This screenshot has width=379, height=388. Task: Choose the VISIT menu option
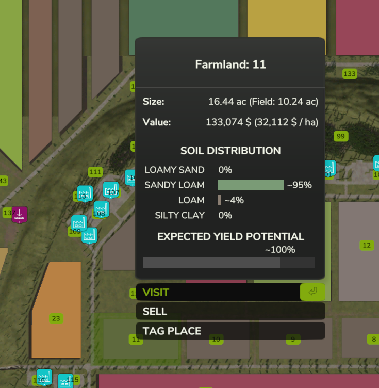tap(217, 292)
